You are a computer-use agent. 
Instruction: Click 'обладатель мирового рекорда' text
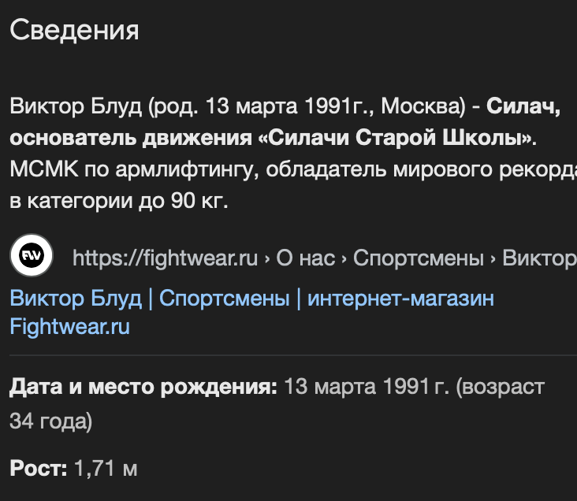click(x=422, y=169)
